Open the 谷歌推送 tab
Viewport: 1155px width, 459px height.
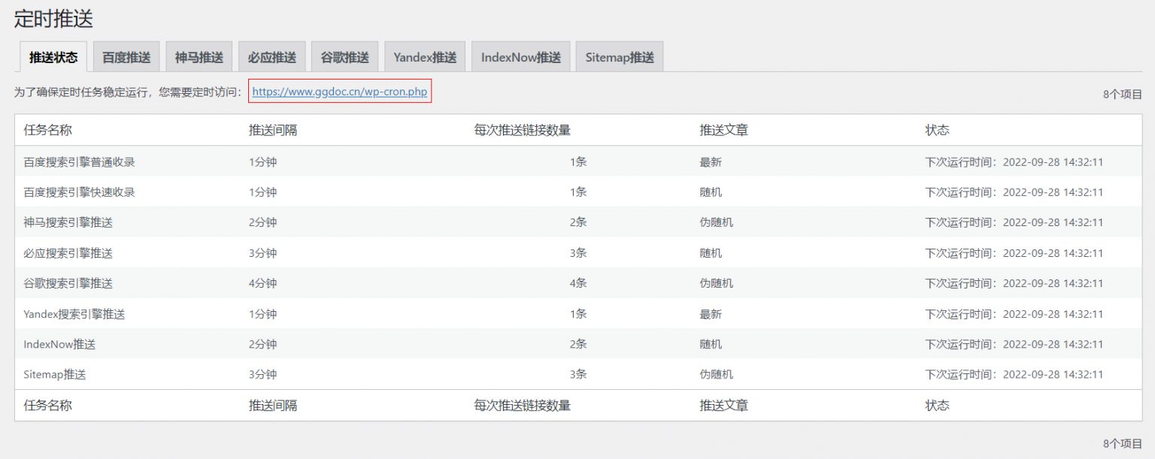tap(344, 57)
